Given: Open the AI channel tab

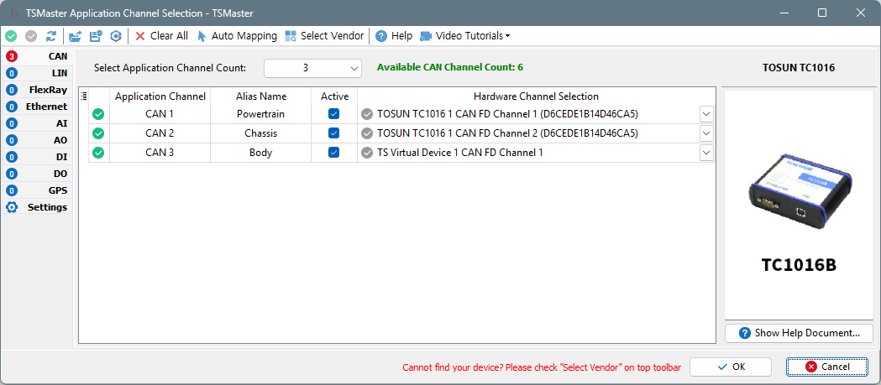Looking at the screenshot, I should [x=37, y=123].
